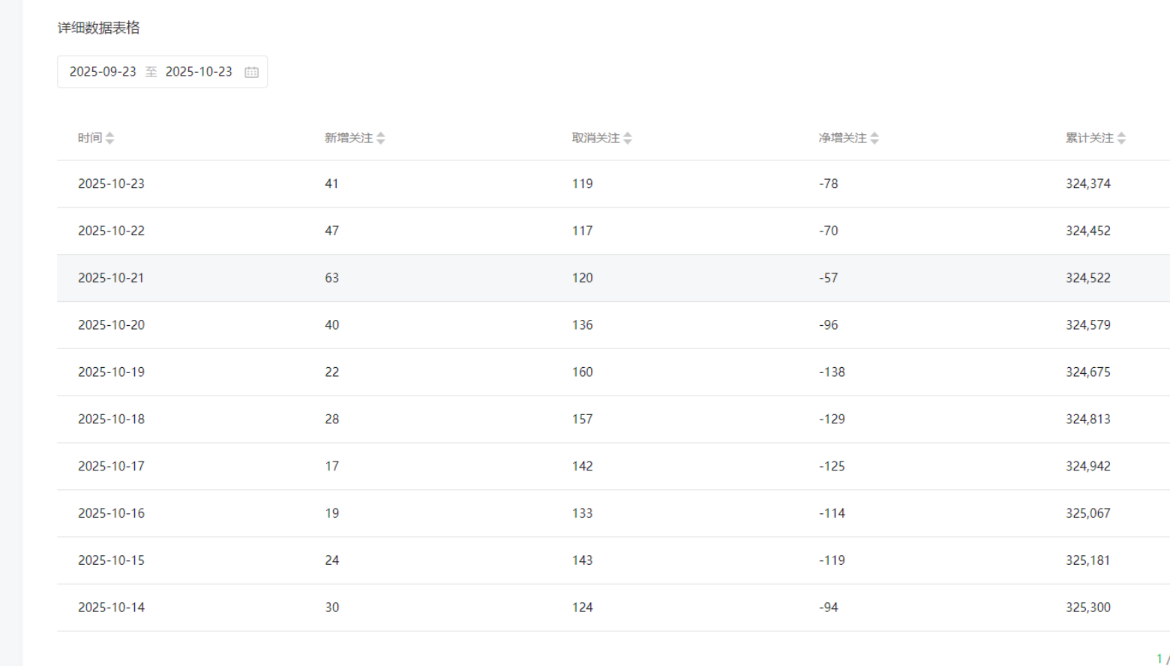Click the 2025-10-16 row date
Screen dimensions: 1170x666
(x=111, y=513)
